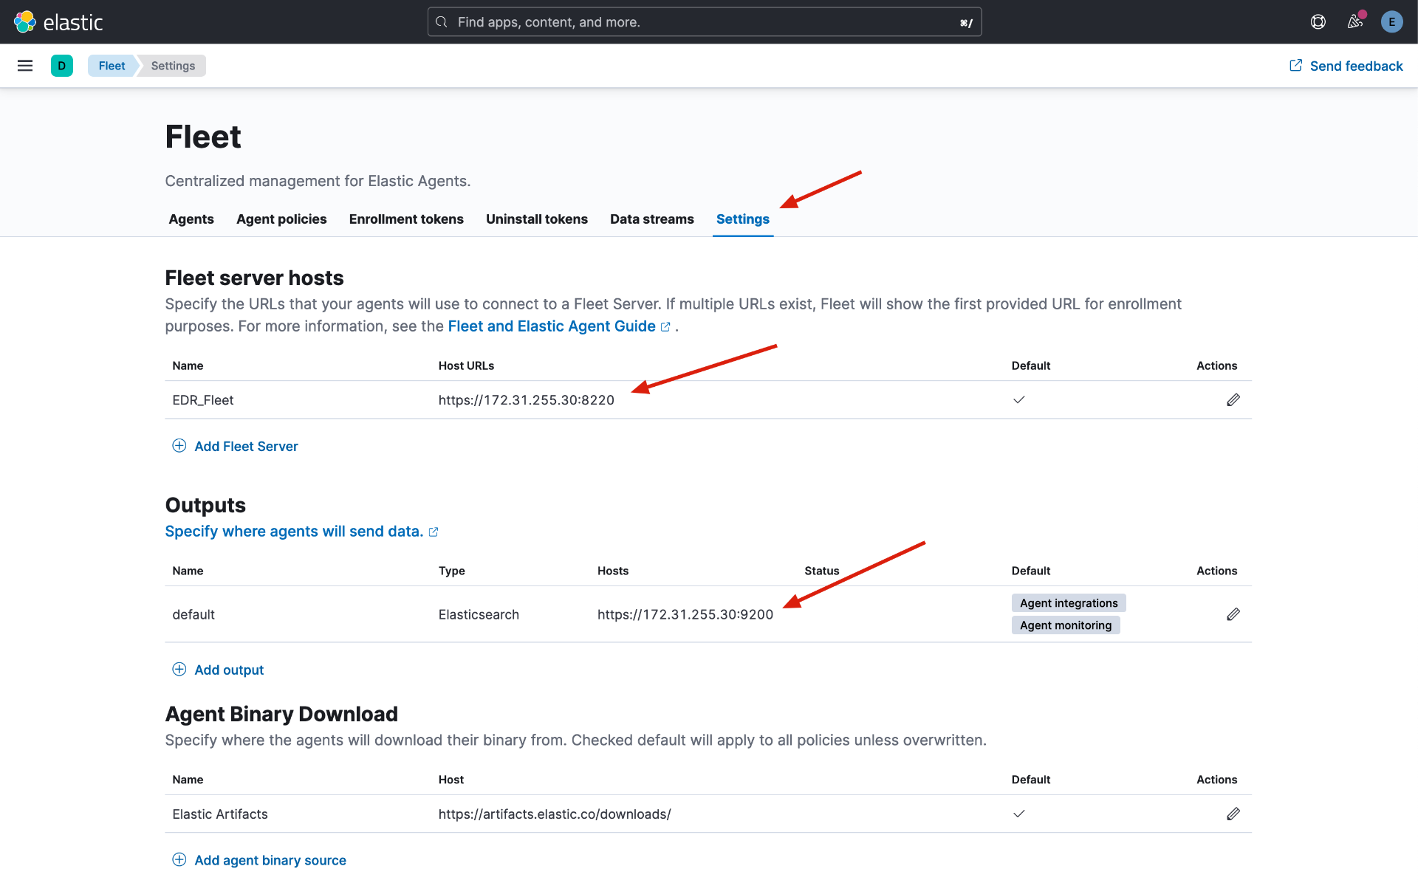Click external icon after Specify where agents send data
The width and height of the screenshot is (1418, 883).
click(x=434, y=532)
